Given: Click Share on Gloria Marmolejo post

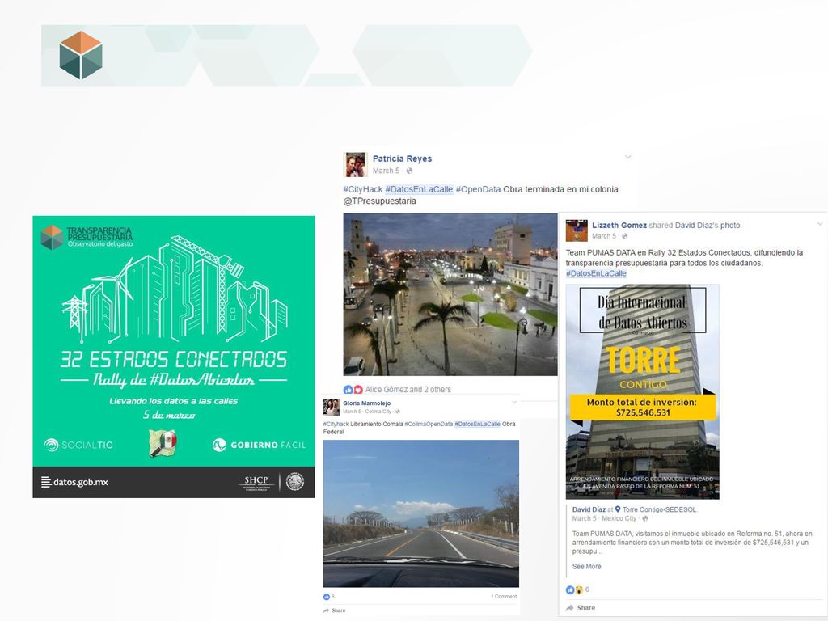Looking at the screenshot, I should click(334, 610).
